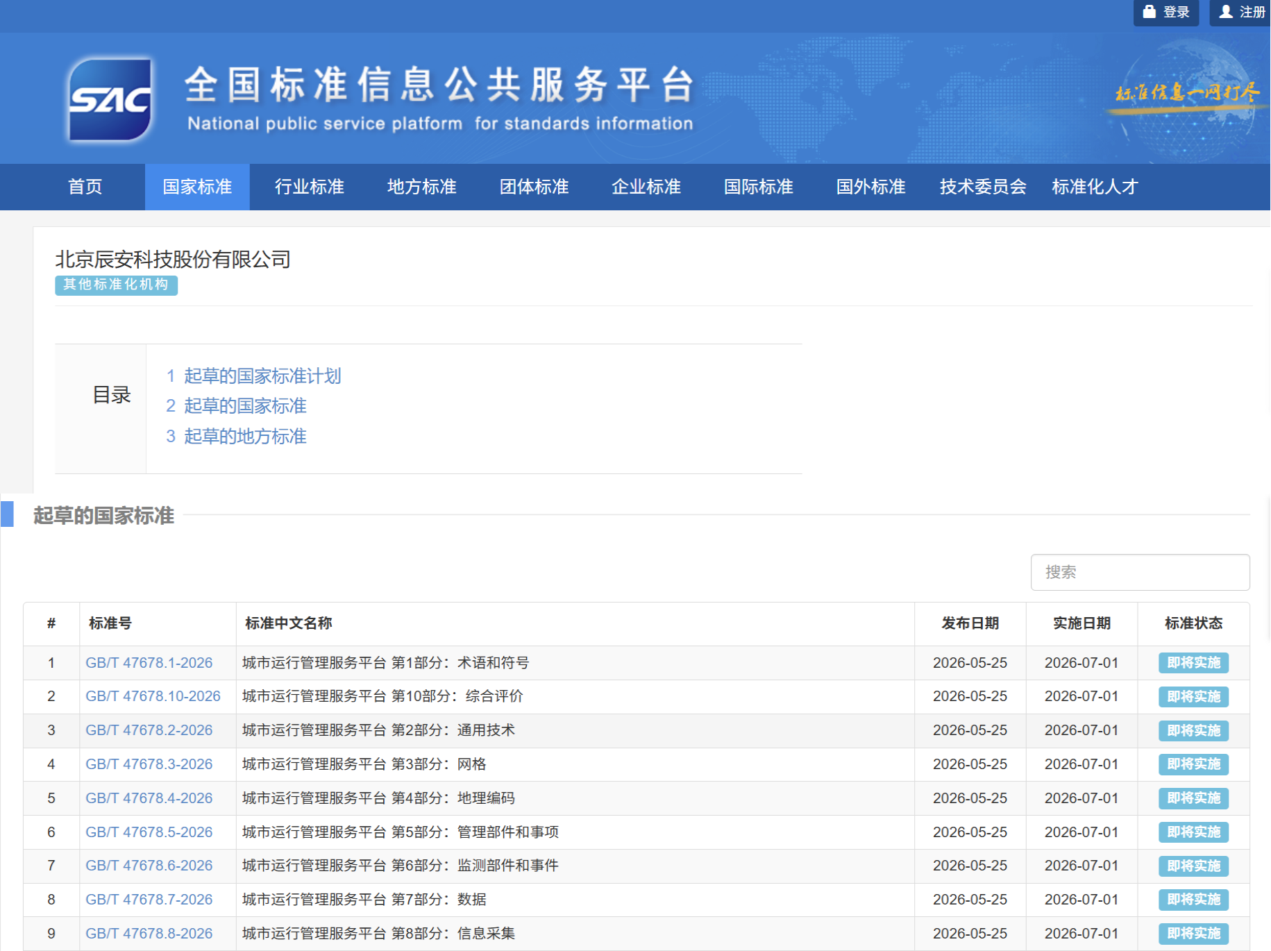The height and width of the screenshot is (951, 1271).
Task: Click 即将实施 badge for 信息采集 row
Action: point(1193,934)
